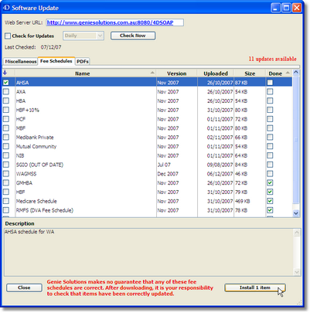Screen dimensions: 310x313
Task: Tick the AXA row selection checkbox
Action: (x=6, y=91)
